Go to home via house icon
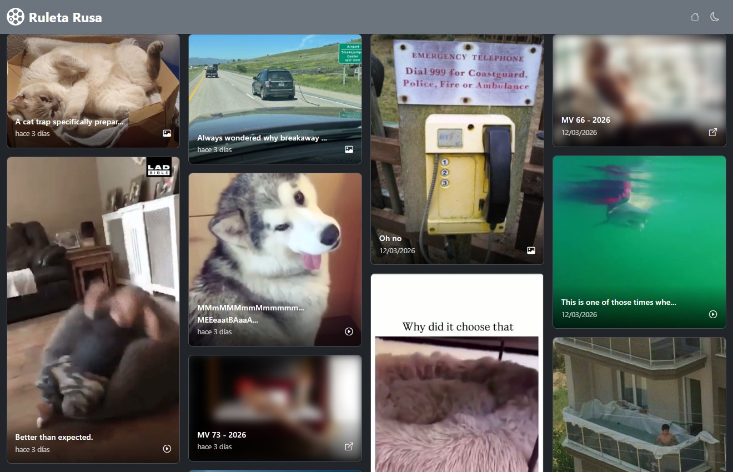The width and height of the screenshot is (733, 472). point(695,17)
